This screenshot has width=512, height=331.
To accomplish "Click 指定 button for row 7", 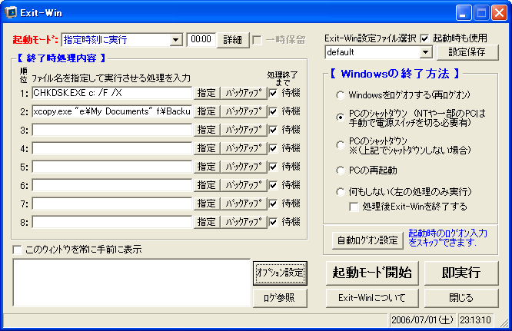I will click(x=207, y=204).
